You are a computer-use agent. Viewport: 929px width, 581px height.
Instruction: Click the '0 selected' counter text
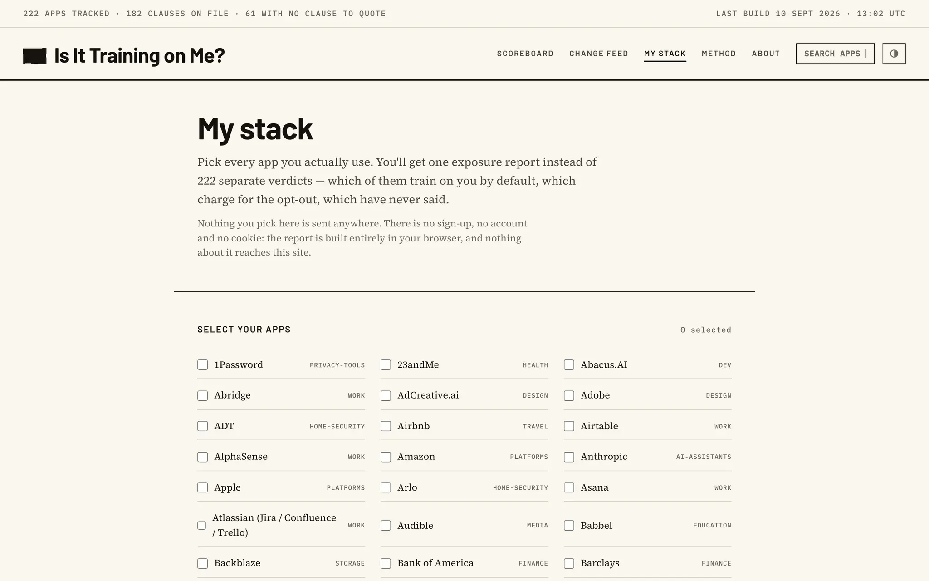pos(705,330)
